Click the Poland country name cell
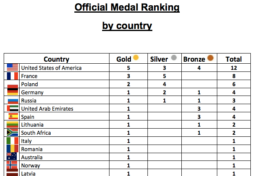This screenshot has width=270, height=176. click(29, 84)
